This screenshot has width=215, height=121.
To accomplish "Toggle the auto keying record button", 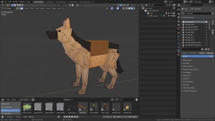I will (x=59, y=117).
